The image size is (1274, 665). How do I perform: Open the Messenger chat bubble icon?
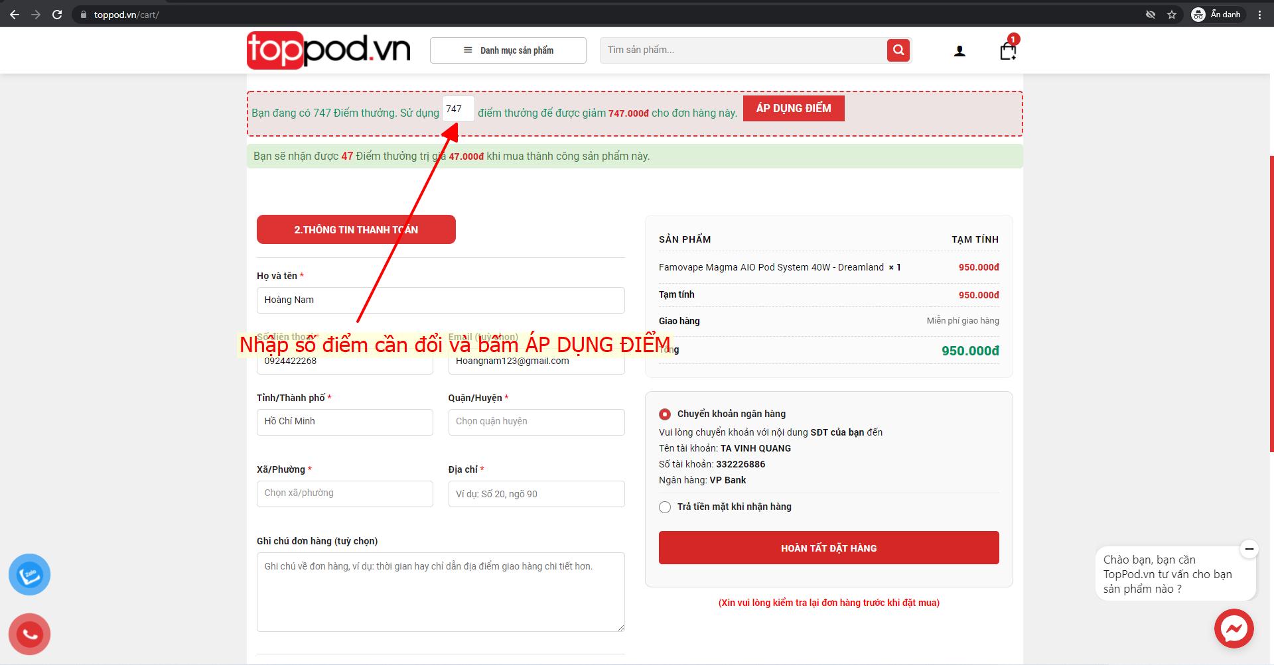[1234, 629]
